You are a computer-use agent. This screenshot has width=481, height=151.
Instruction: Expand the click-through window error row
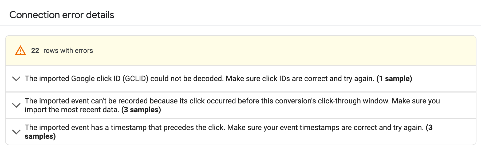coord(16,105)
